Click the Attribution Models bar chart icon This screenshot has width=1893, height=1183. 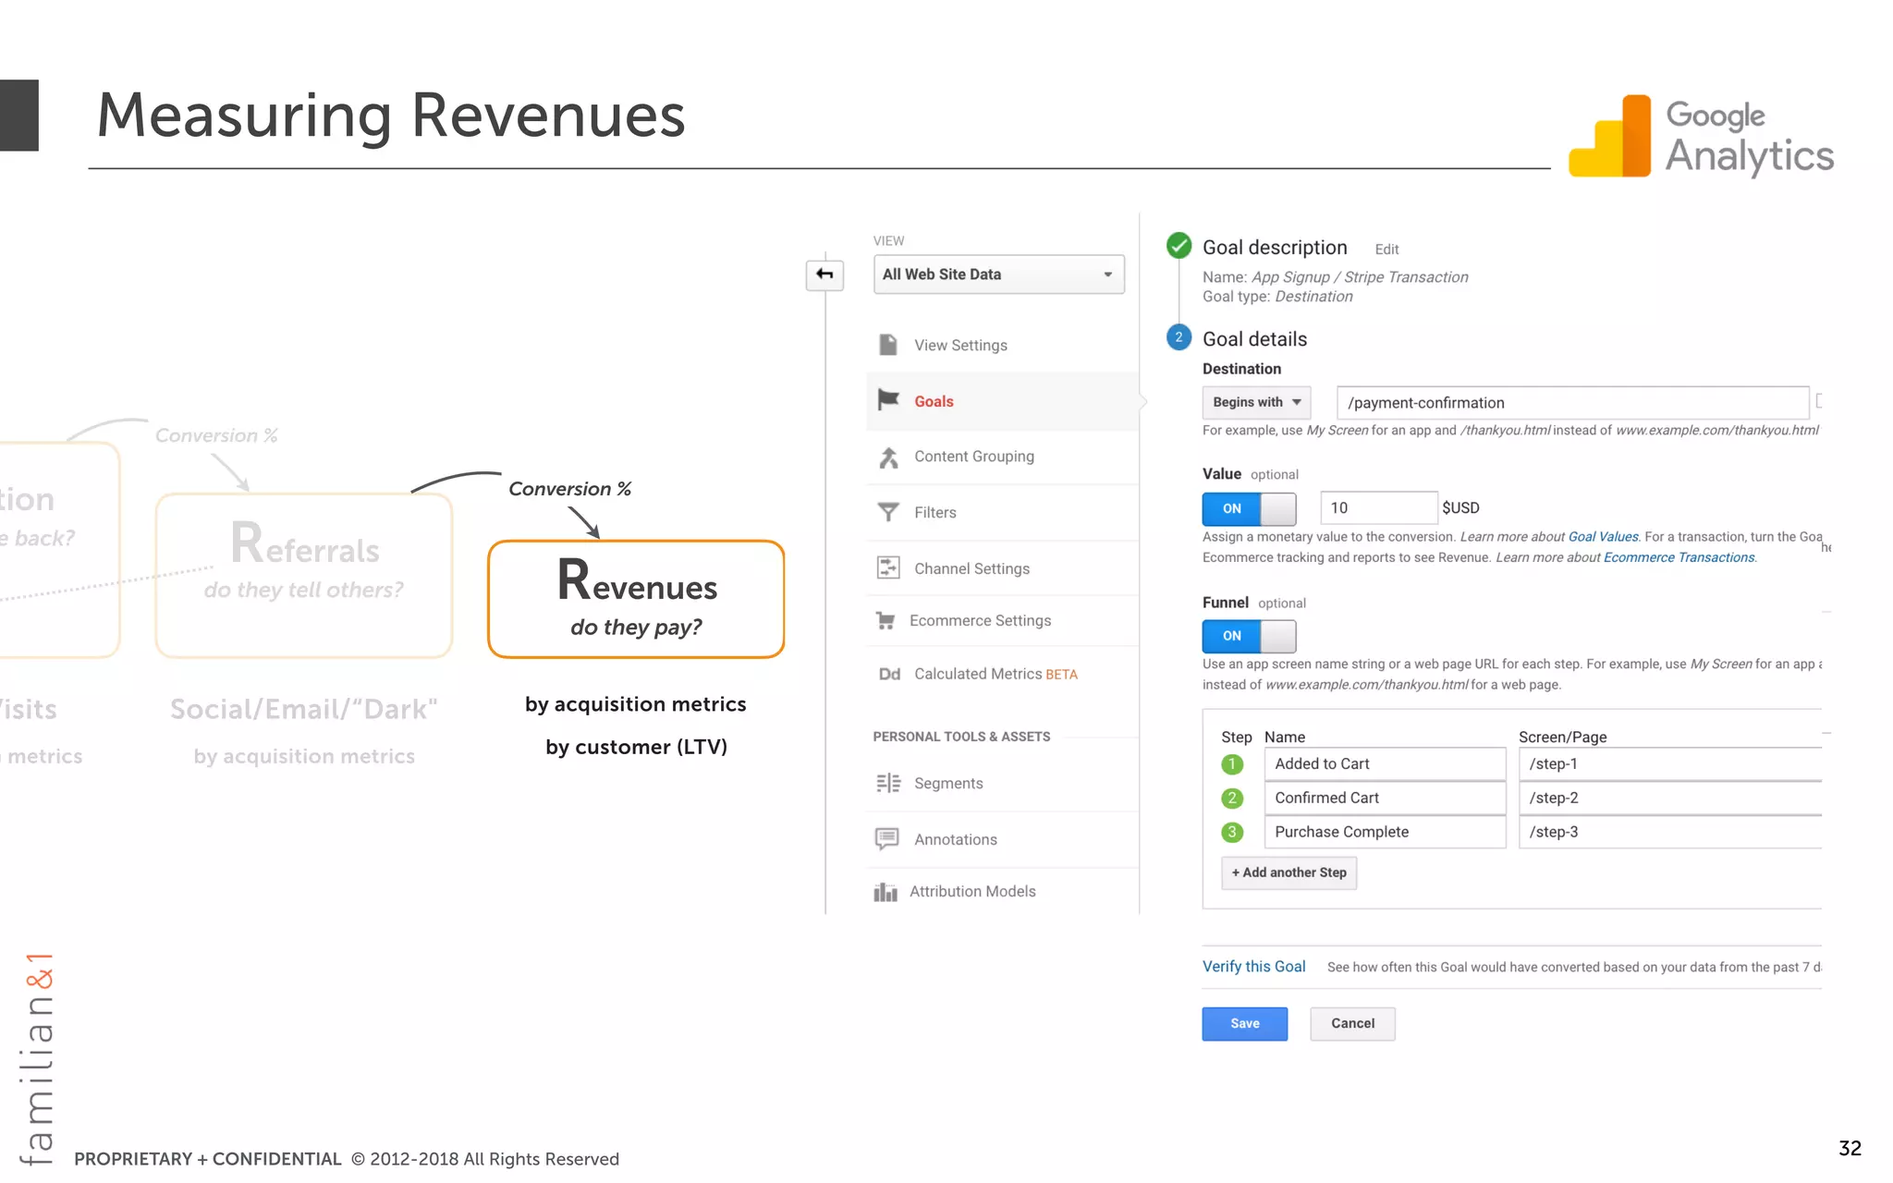(x=885, y=891)
